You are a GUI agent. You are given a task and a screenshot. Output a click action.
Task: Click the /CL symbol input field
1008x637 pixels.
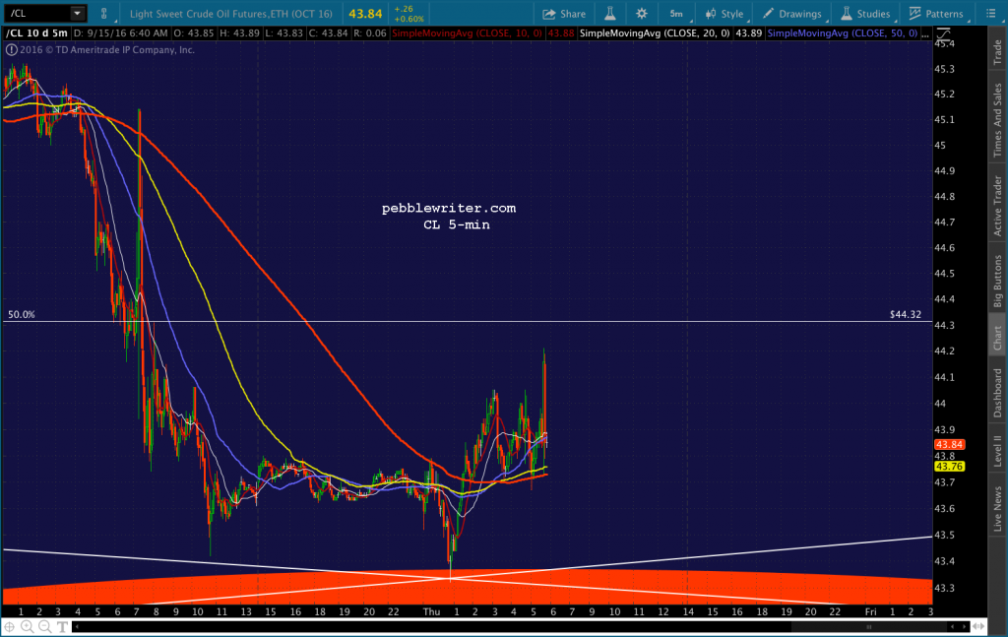point(36,13)
